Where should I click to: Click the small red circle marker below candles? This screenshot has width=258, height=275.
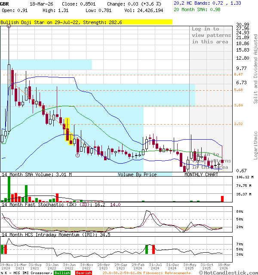coord(77,156)
